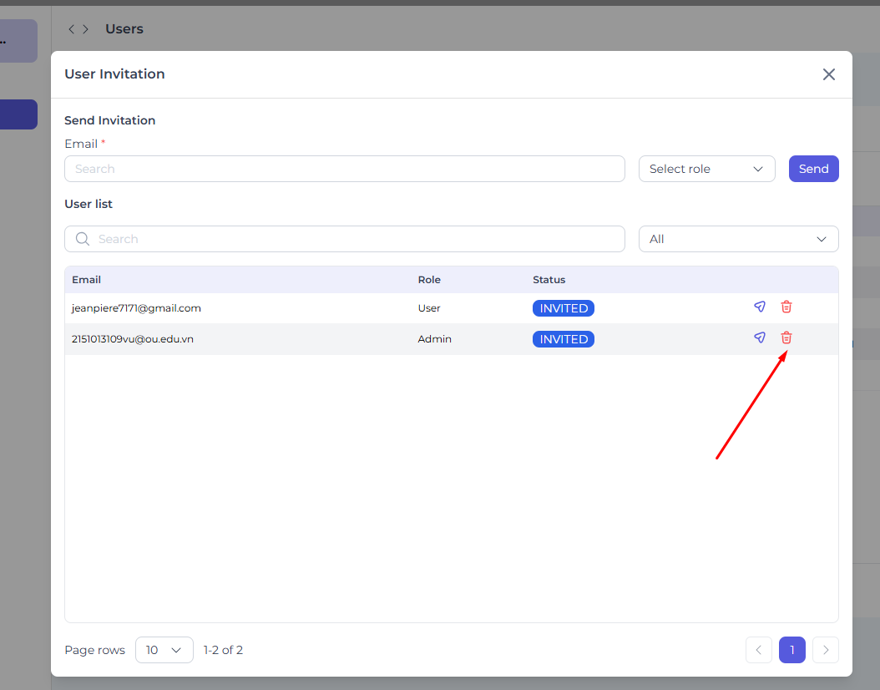The image size is (880, 690).
Task: Click the Email column header
Action: point(87,280)
